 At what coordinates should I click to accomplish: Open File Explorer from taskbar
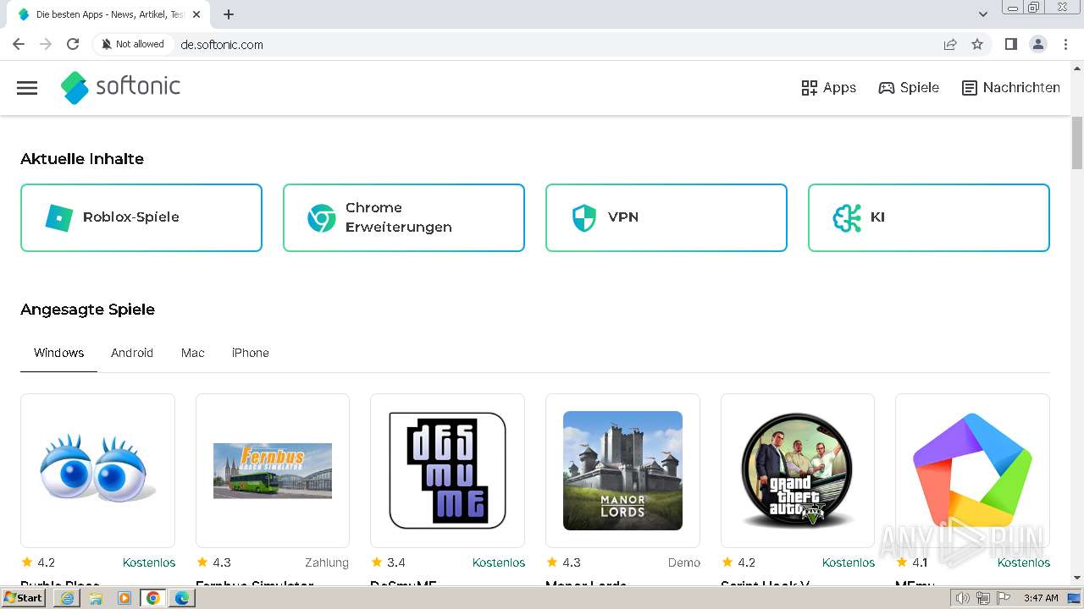[x=96, y=598]
